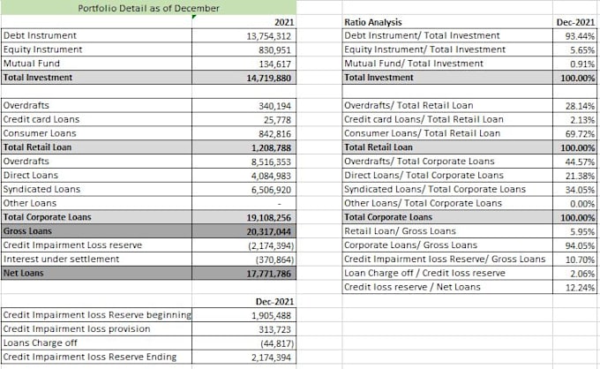Select the ratio 5.65%
Viewport: 600px width, 369px height.
pos(574,49)
